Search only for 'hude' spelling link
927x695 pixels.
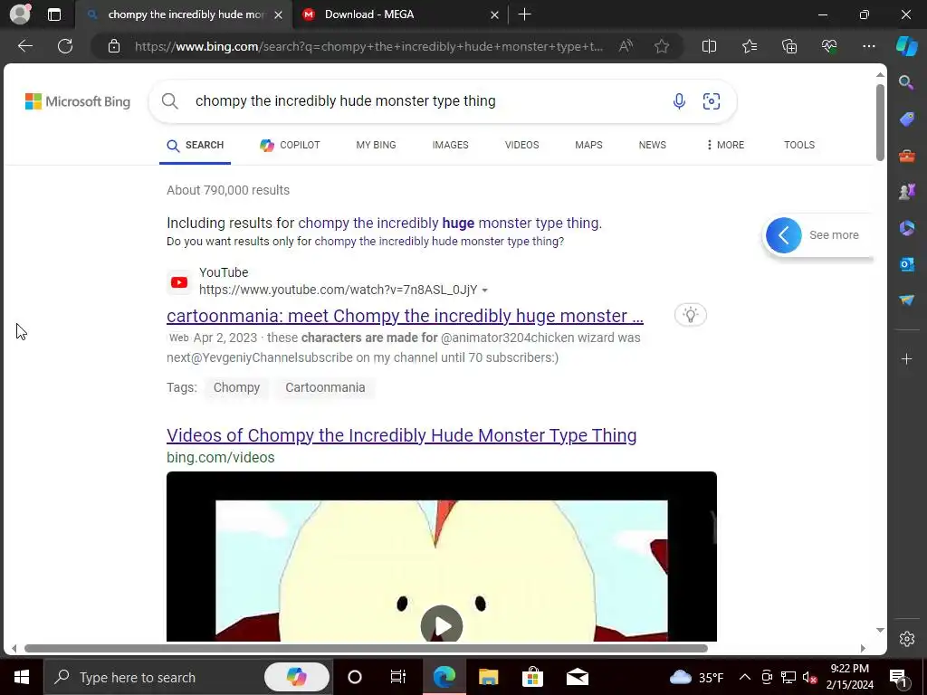click(439, 241)
